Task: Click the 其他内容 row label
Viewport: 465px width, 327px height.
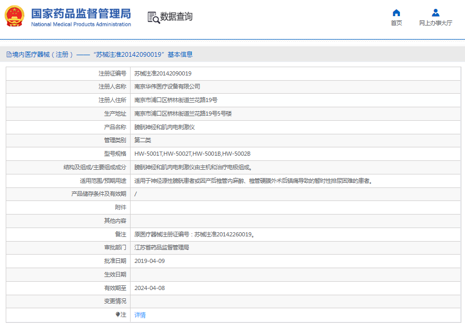Action: tap(115, 221)
